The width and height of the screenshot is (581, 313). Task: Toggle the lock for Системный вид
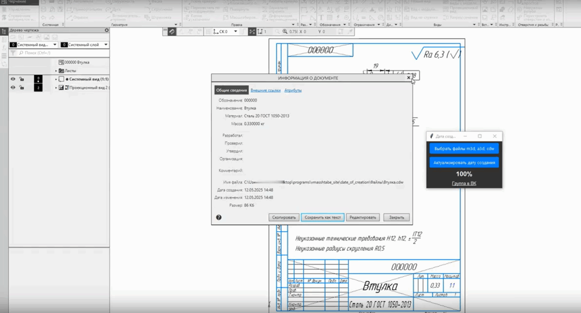tap(21, 79)
